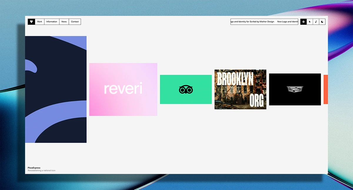Open the green Tripadvisor owl project thumbnail
The image size is (353, 190).
click(186, 89)
